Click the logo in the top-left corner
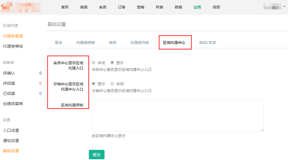Screen dimensions: 288x160 (21, 7)
